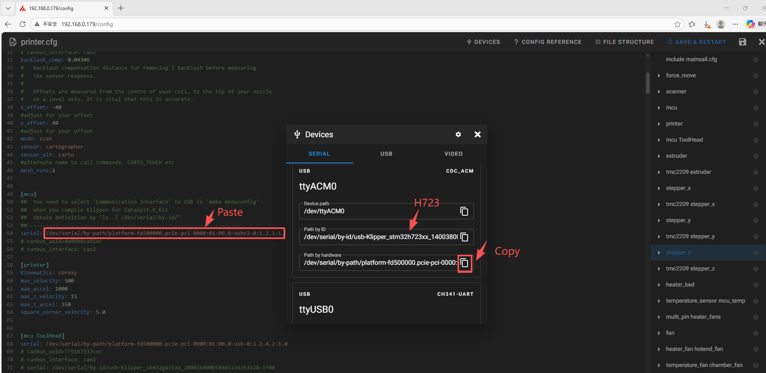The height and width of the screenshot is (373, 766).
Task: Close the Devices dialog
Action: 478,134
